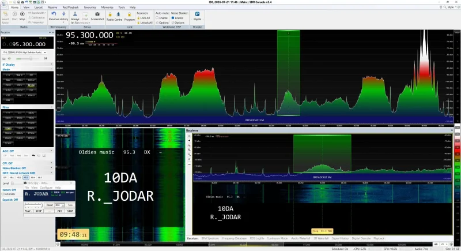Switch to the RDS Logfile tab
461x251 pixels.
257,238
